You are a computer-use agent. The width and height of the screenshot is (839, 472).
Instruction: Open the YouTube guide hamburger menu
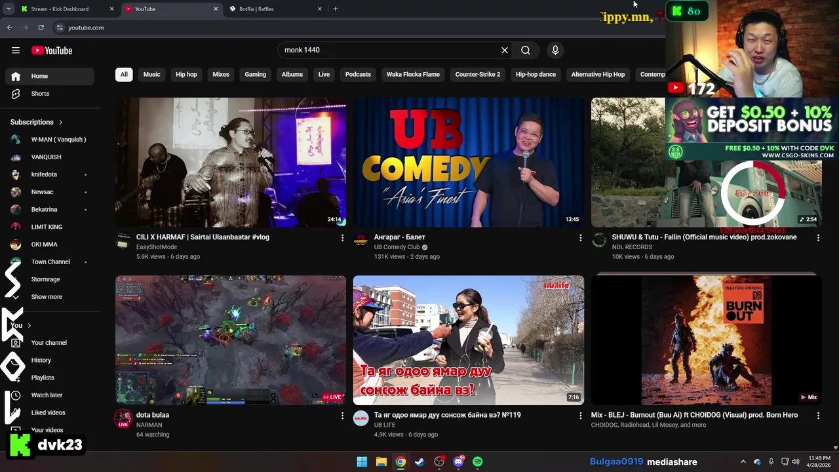(x=16, y=50)
